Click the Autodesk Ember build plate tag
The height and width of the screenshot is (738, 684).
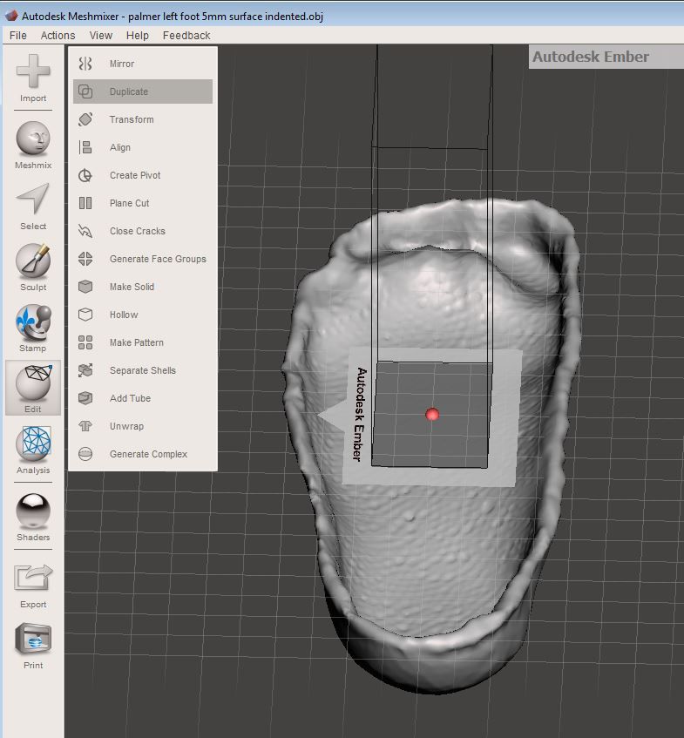[361, 414]
